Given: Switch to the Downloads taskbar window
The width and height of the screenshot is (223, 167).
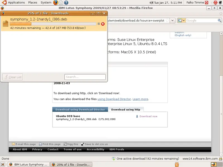Looking at the screenshot, I should 71,164.
